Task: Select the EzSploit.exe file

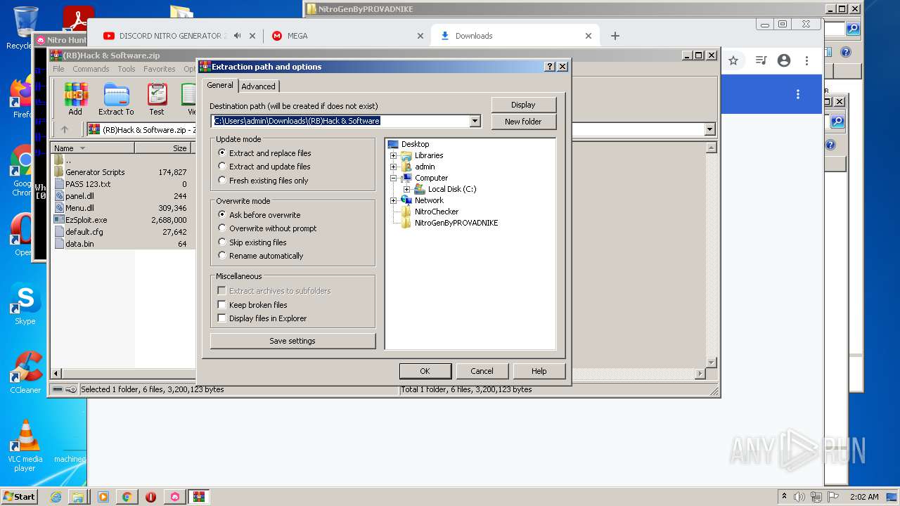Action: 86,220
